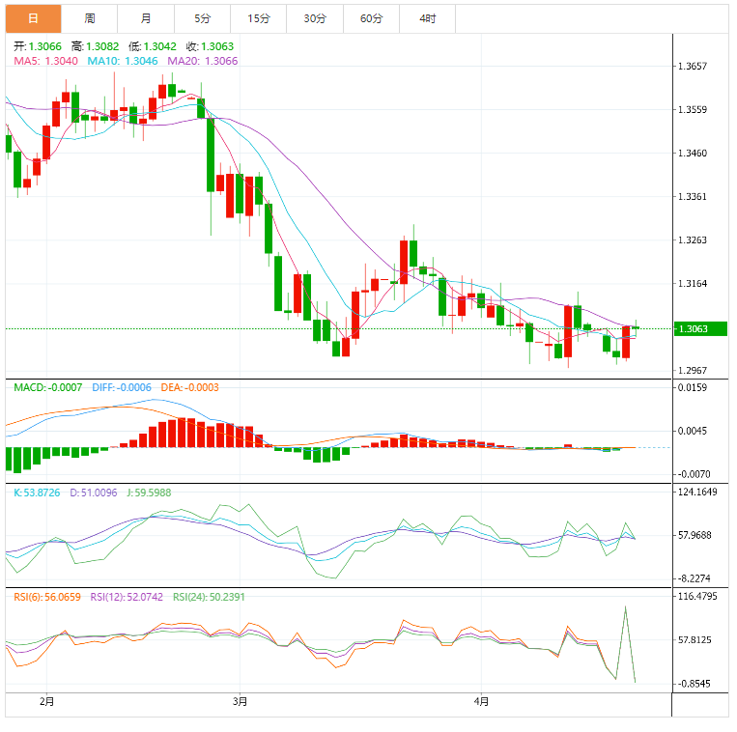Click the RSI(24): 50.2391 label

[209, 597]
